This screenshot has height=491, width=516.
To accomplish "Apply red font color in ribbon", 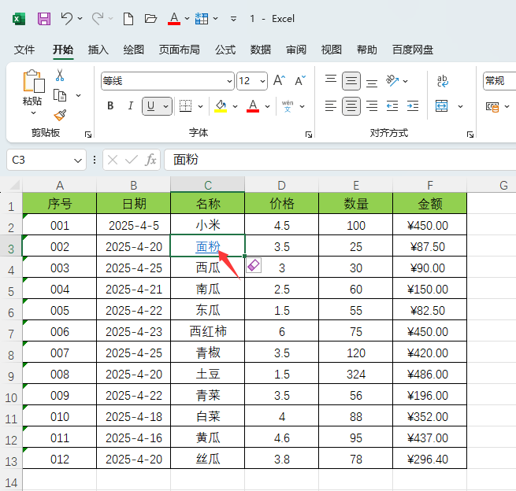I will pyautogui.click(x=253, y=105).
